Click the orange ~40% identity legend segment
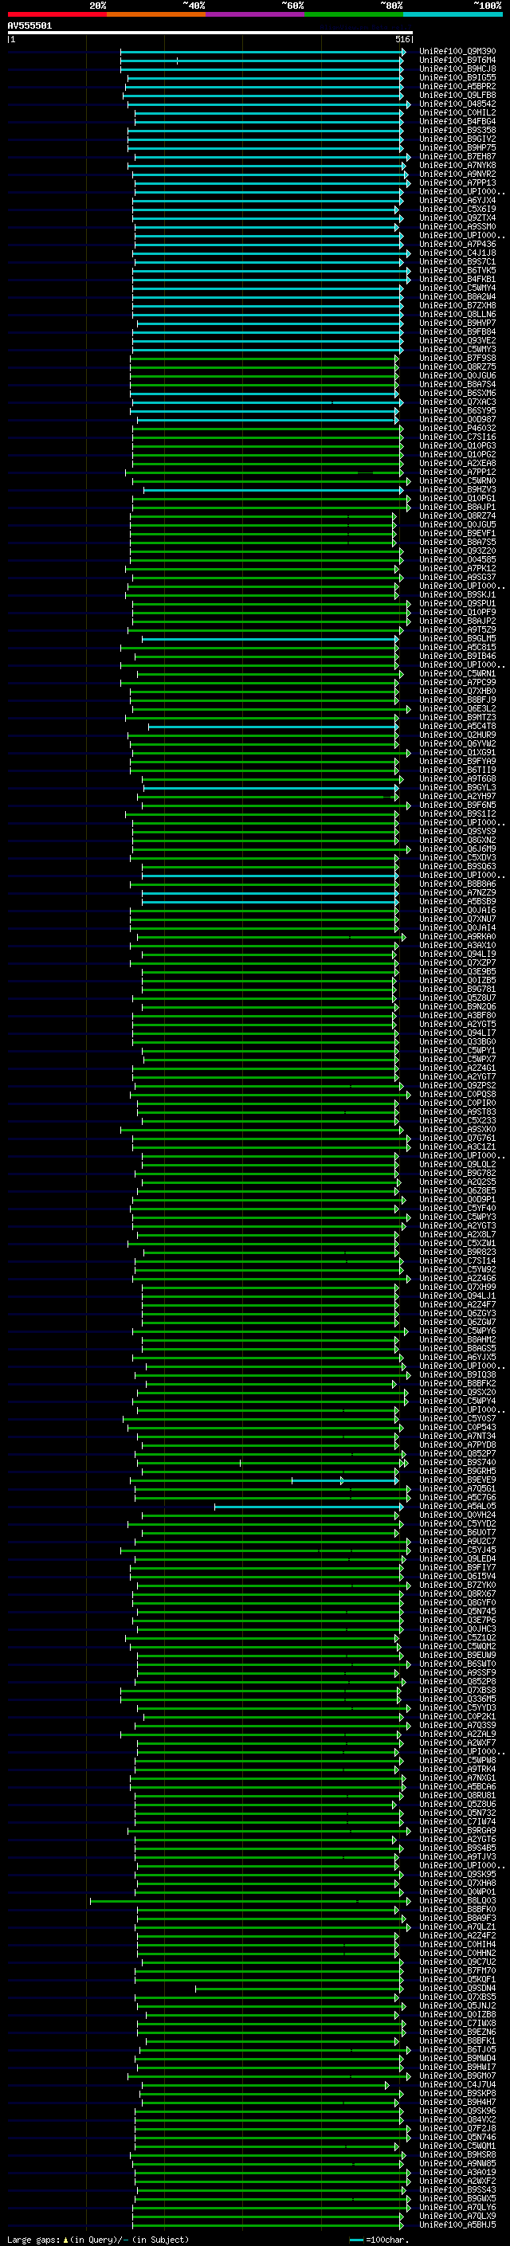 [156, 14]
